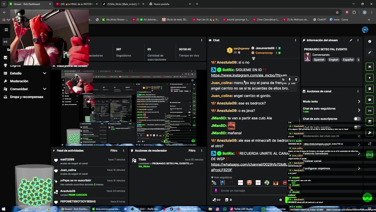Click Enviar un mensaje input field

pos(250,191)
